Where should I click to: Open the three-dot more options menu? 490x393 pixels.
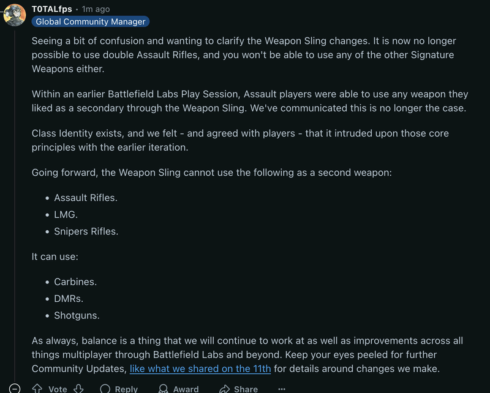pos(282,389)
